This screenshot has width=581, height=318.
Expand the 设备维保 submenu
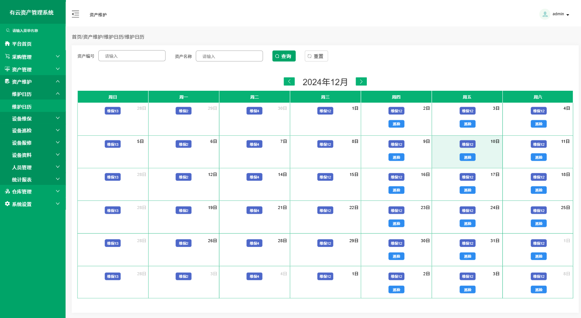(x=58, y=118)
